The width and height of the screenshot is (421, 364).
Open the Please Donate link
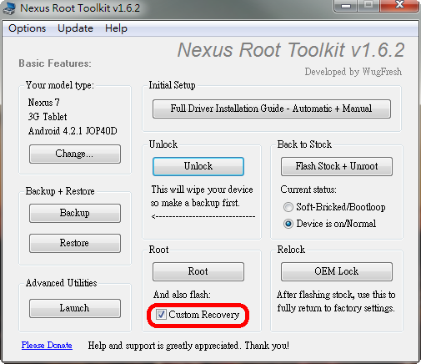pos(47,345)
